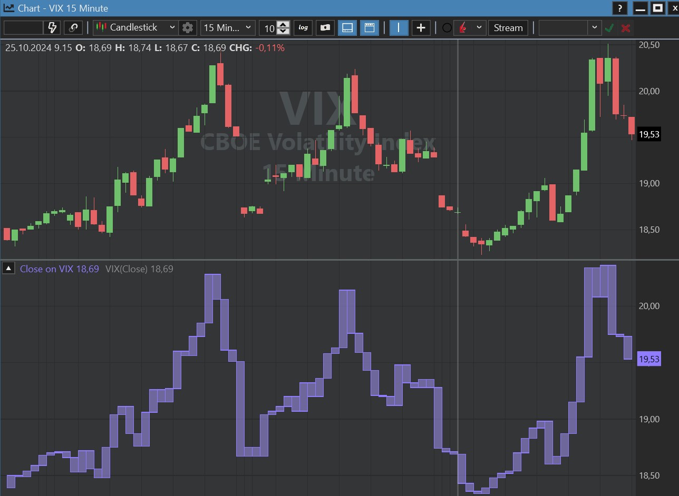Image resolution: width=679 pixels, height=496 pixels.
Task: Click the VIX(Close) 18,69 label
Action: point(139,269)
